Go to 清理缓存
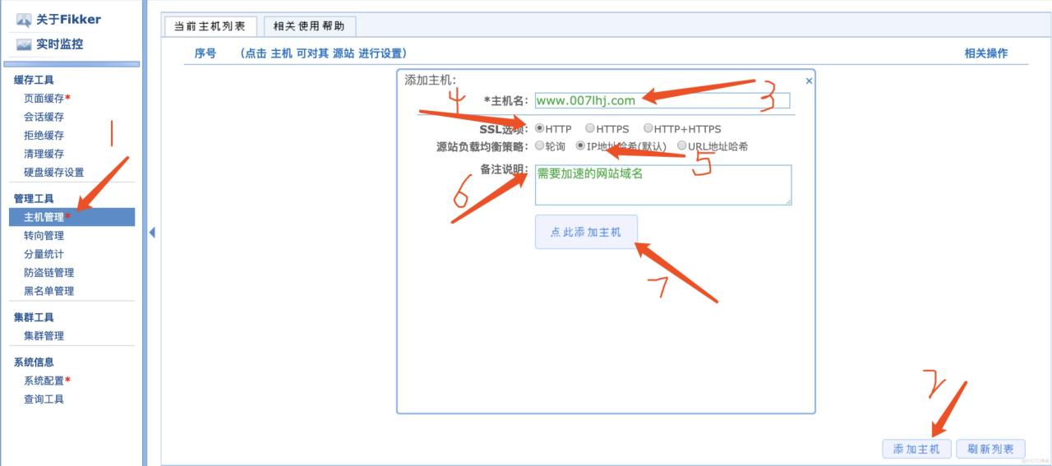This screenshot has width=1052, height=466. pos(44,154)
